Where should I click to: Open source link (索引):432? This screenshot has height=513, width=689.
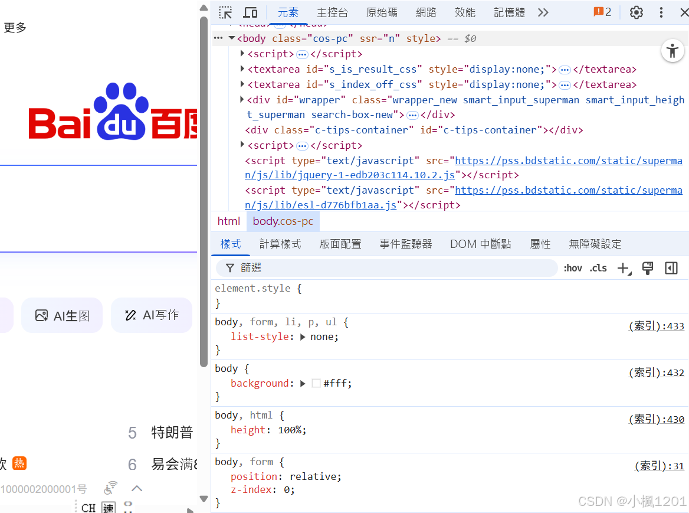click(x=656, y=373)
